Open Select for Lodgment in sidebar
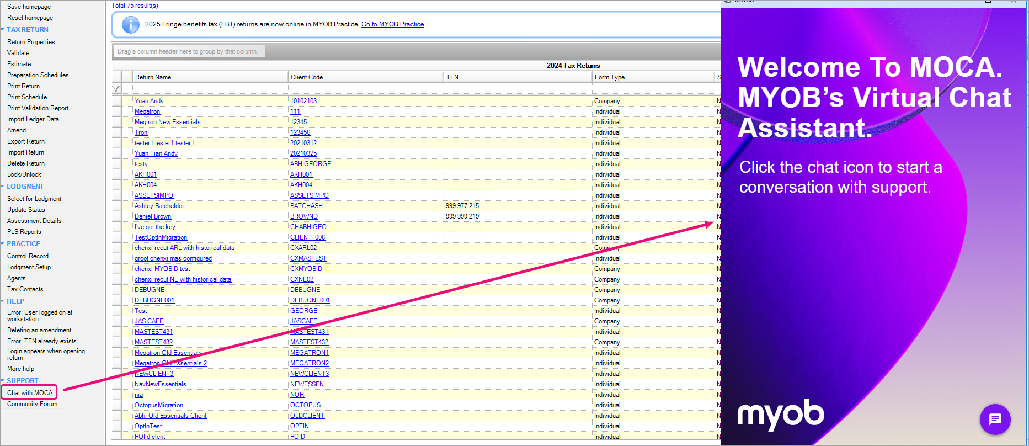Viewport: 1029px width, 446px height. 34,199
